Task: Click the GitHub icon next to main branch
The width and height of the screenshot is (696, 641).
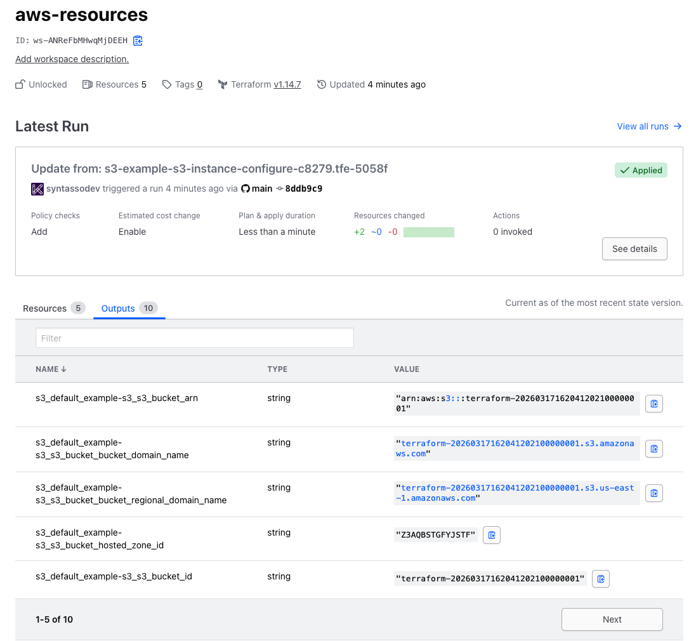Action: [x=246, y=188]
